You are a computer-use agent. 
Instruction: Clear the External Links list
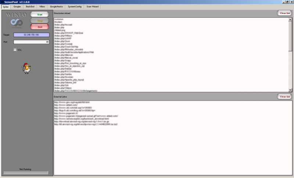285,97
